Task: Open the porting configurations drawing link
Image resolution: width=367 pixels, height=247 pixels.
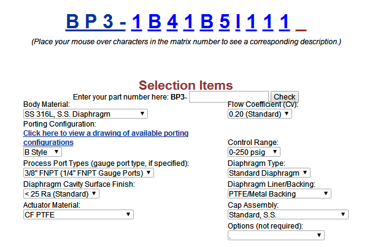Action: [x=106, y=138]
